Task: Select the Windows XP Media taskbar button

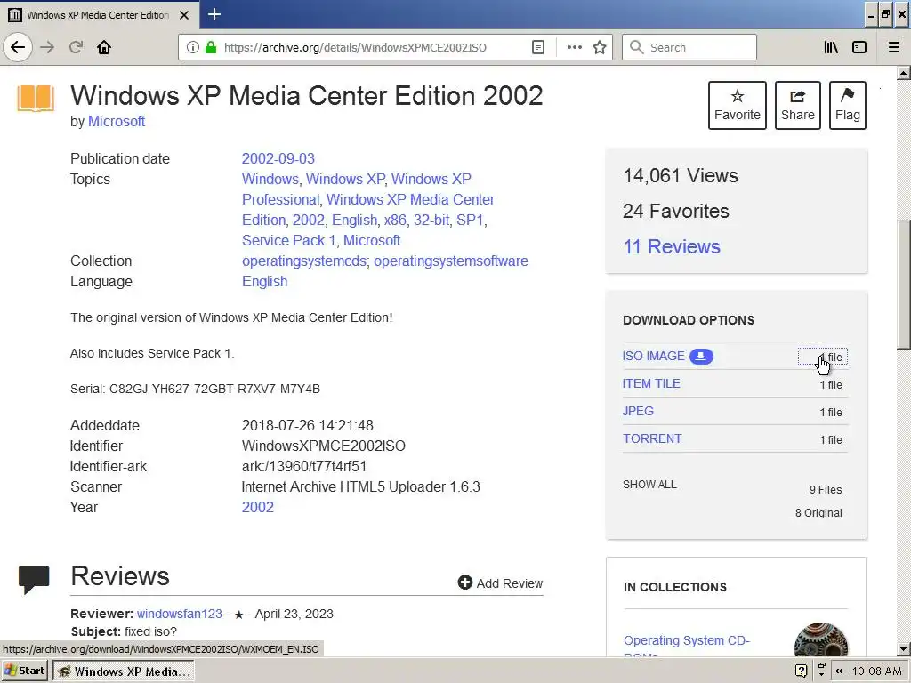Action: coord(123,671)
